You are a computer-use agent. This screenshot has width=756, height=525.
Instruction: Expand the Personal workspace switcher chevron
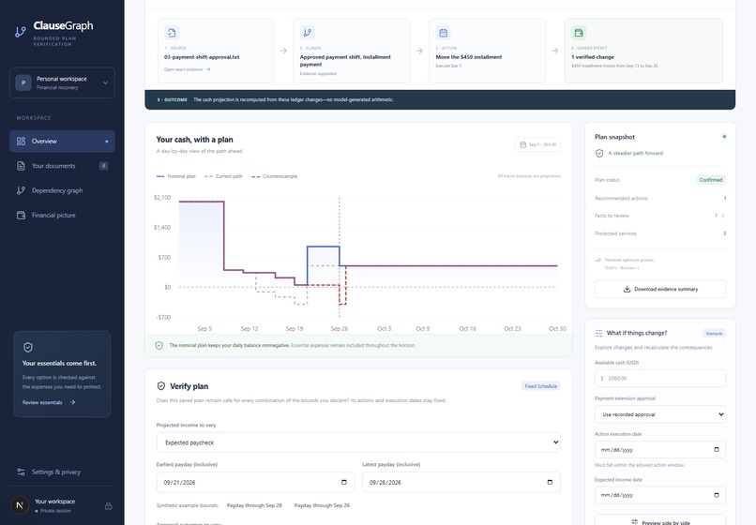(105, 82)
